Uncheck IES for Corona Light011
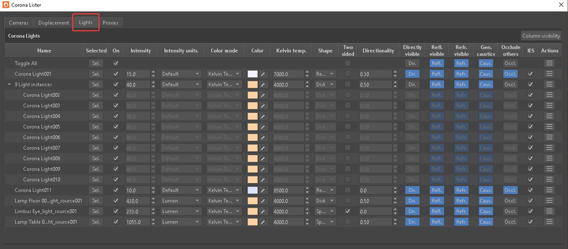Viewport: 568px width, 249px height. (530, 190)
